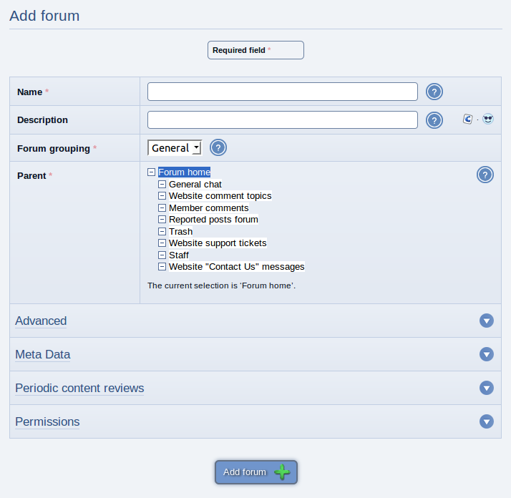Expand Advanced section with arrow icon
Image resolution: width=511 pixels, height=498 pixels.
[x=486, y=321]
